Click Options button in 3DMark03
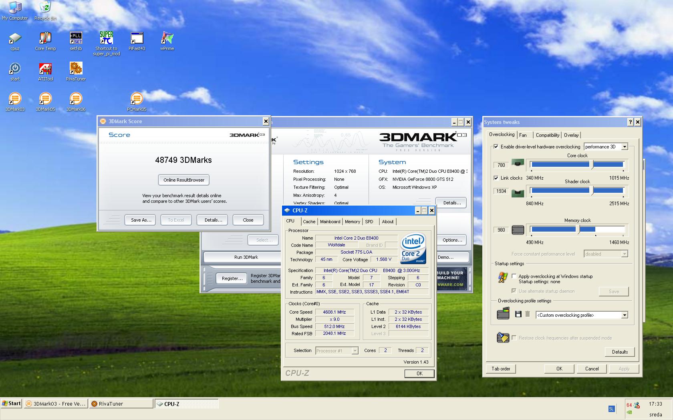The height and width of the screenshot is (420, 673). pos(452,240)
